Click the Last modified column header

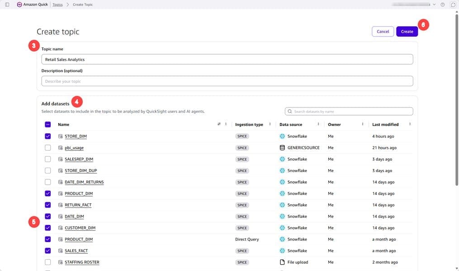point(385,124)
